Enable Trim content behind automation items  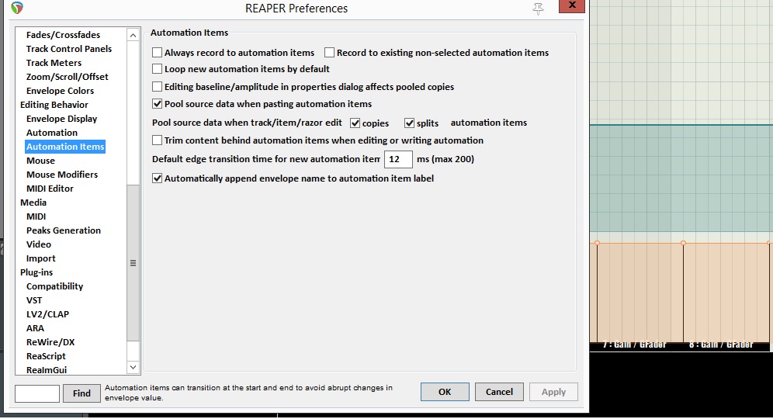[x=158, y=140]
